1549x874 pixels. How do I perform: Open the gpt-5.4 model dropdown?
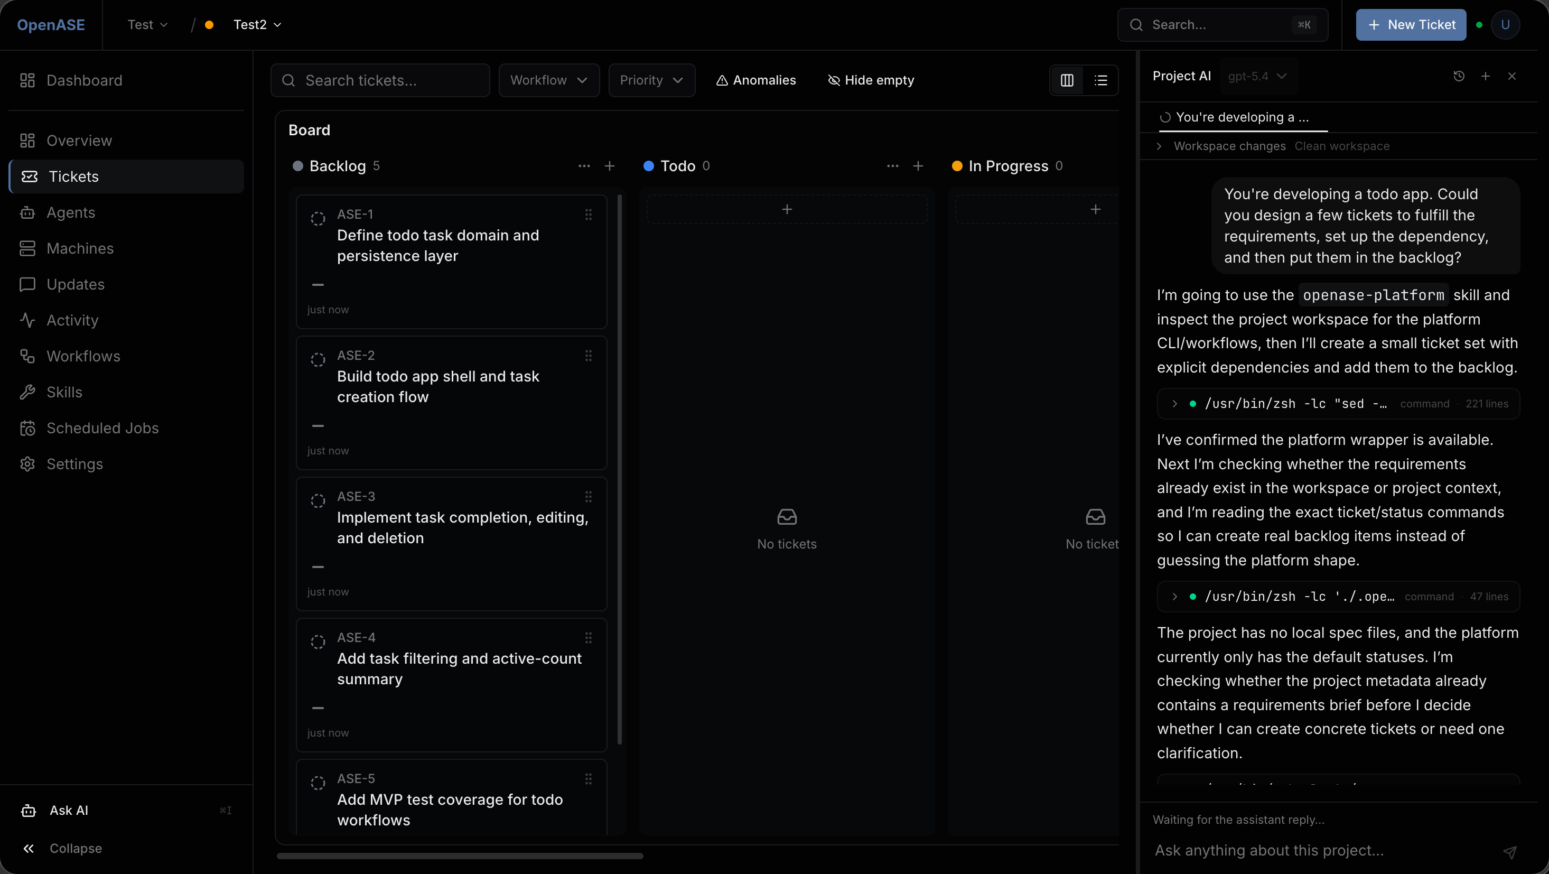[x=1257, y=76]
